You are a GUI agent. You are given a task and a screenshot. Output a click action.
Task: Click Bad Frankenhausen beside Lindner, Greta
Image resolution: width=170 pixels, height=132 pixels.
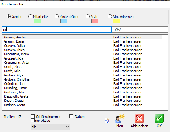tap(128, 105)
